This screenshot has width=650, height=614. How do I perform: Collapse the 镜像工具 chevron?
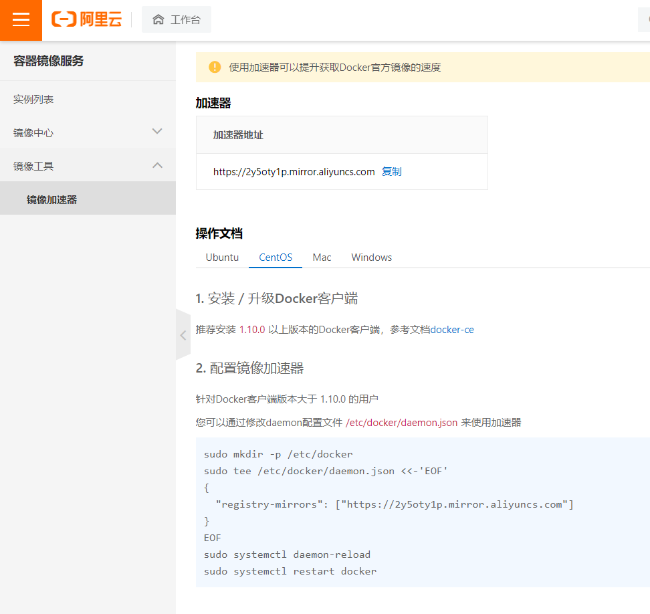click(x=157, y=165)
